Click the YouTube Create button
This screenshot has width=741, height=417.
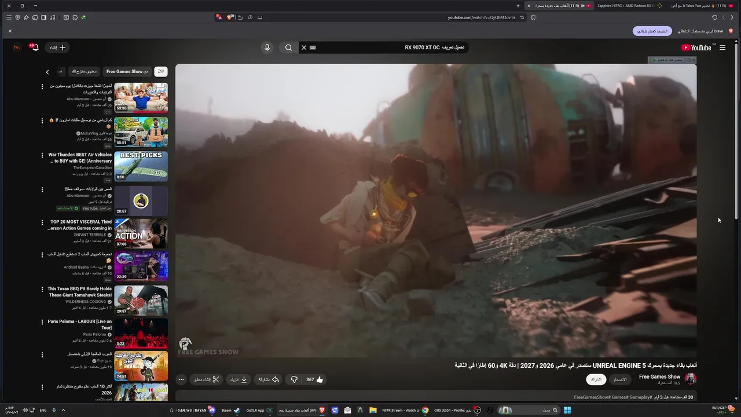click(57, 47)
